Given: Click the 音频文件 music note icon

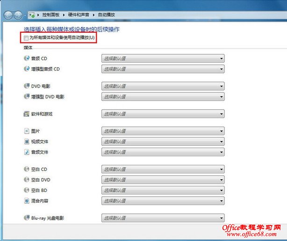Looking at the screenshot, I should pos(27,152).
